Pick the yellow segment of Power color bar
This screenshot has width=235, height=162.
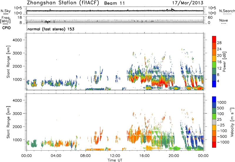(214, 58)
